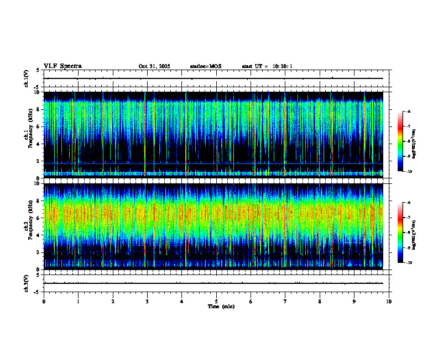Image resolution: width=438 pixels, height=338 pixels.
Task: Click the ch.1 color bar PSD unit label
Action: pos(414,144)
